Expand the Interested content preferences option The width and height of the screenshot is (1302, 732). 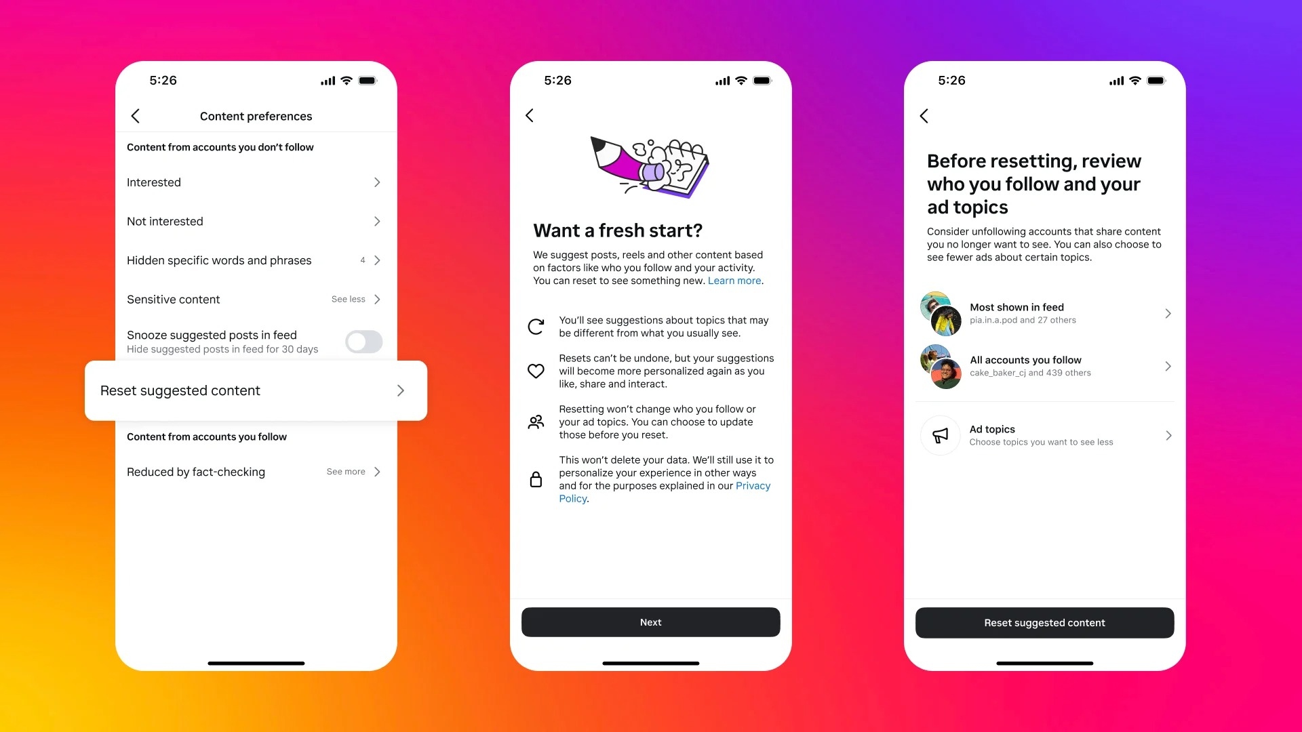point(254,182)
